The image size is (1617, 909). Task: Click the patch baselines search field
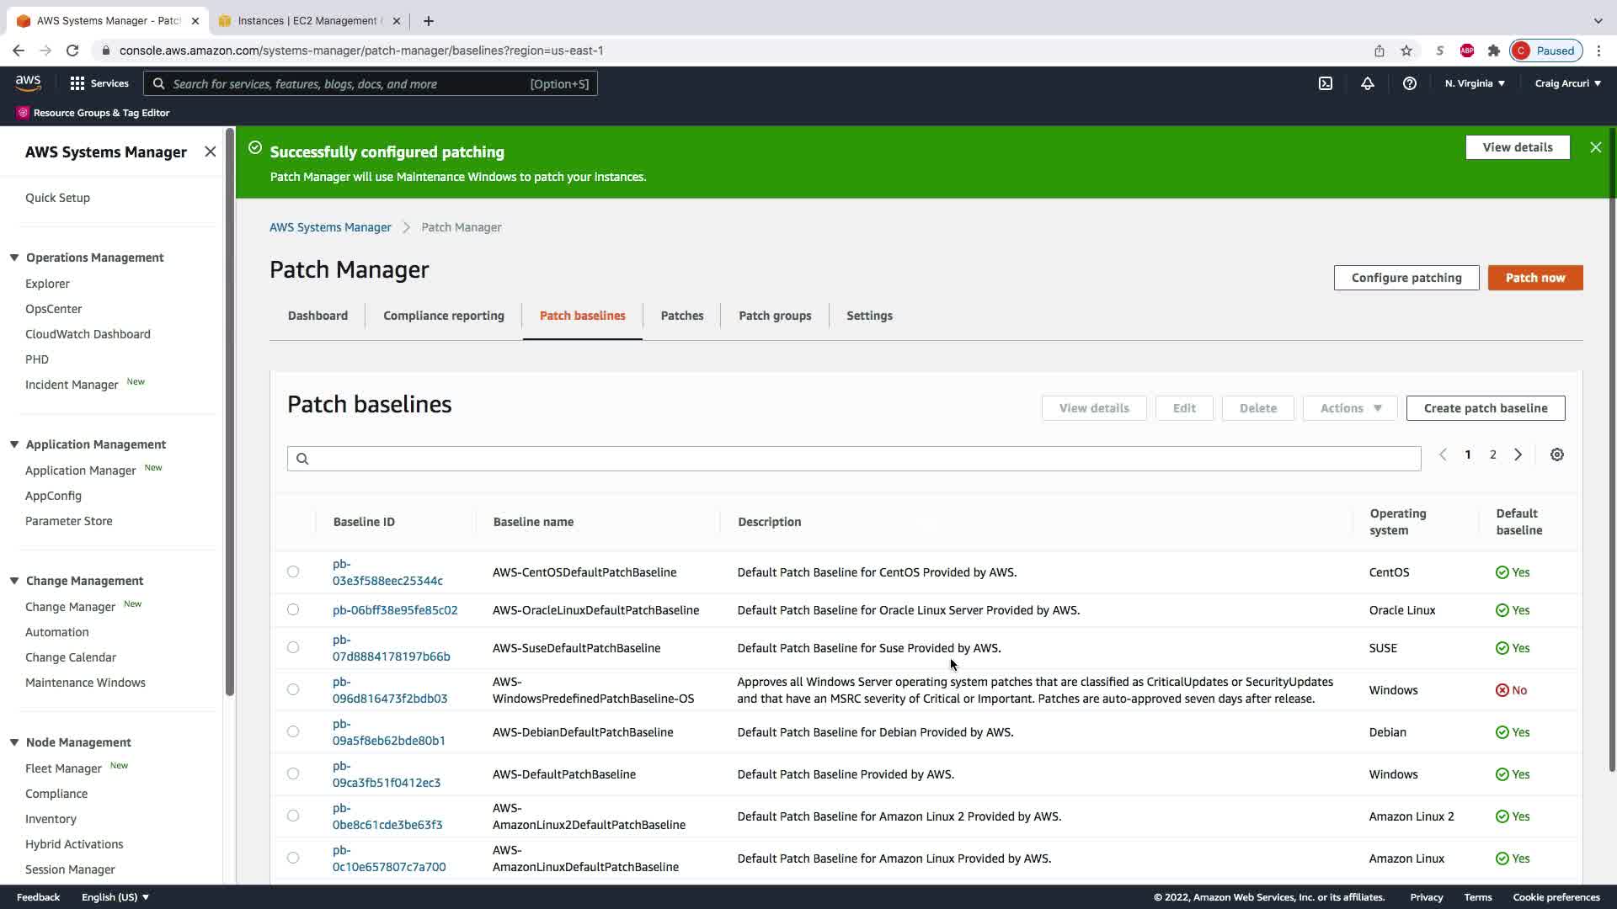pyautogui.click(x=853, y=459)
